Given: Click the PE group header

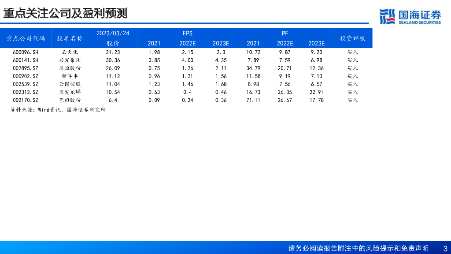Looking at the screenshot, I should point(285,34).
